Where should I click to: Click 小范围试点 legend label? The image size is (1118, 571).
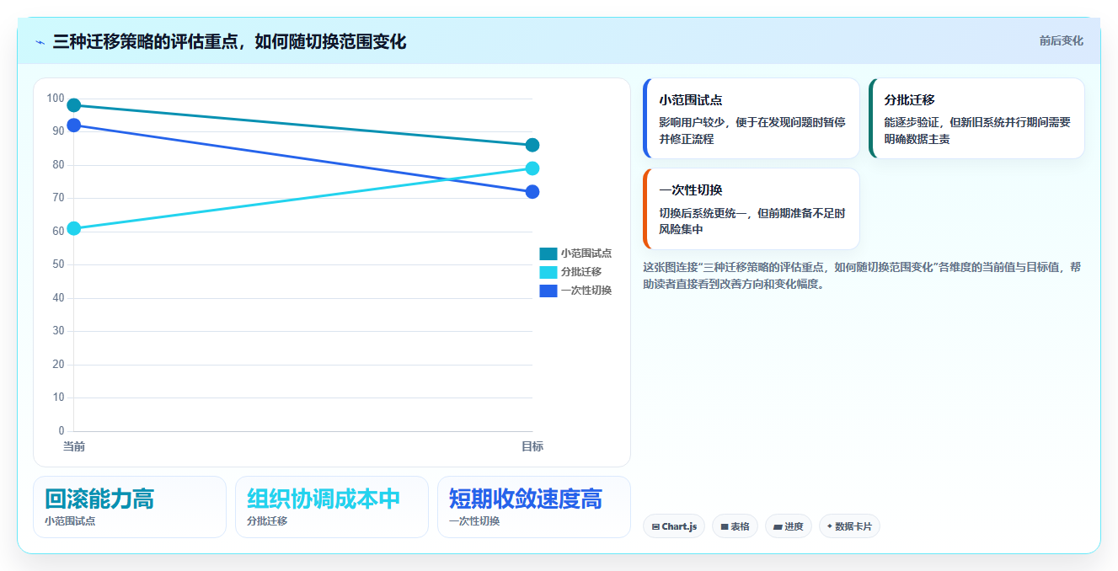(x=586, y=253)
